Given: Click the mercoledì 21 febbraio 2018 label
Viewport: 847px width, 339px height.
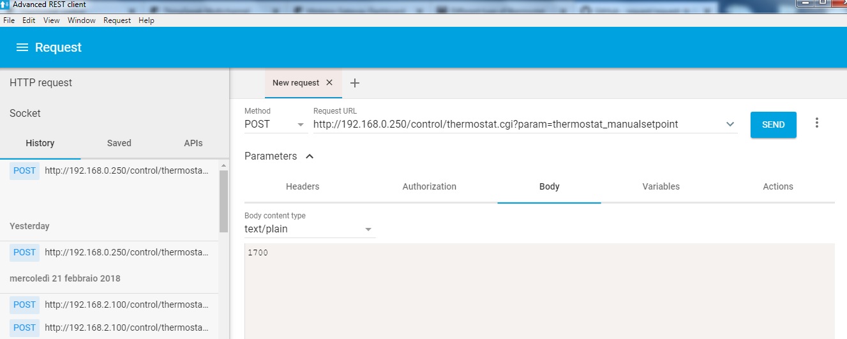Looking at the screenshot, I should 64,278.
